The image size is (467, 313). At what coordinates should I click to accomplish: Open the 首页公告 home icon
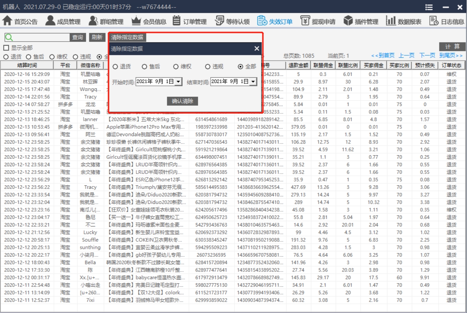[7, 21]
